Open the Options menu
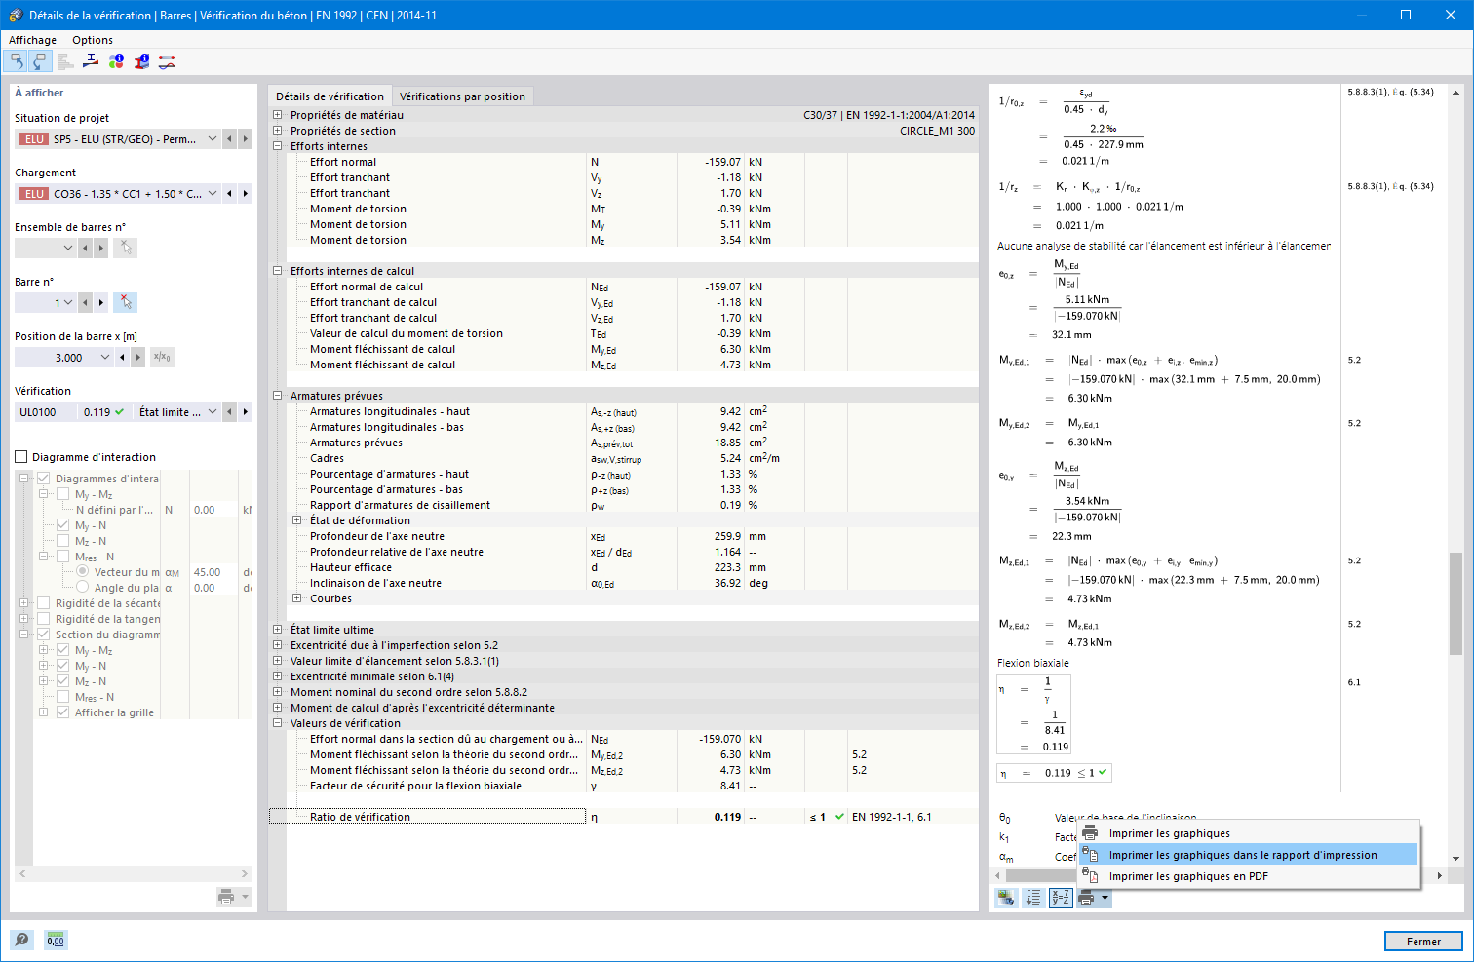The height and width of the screenshot is (962, 1474). click(93, 40)
